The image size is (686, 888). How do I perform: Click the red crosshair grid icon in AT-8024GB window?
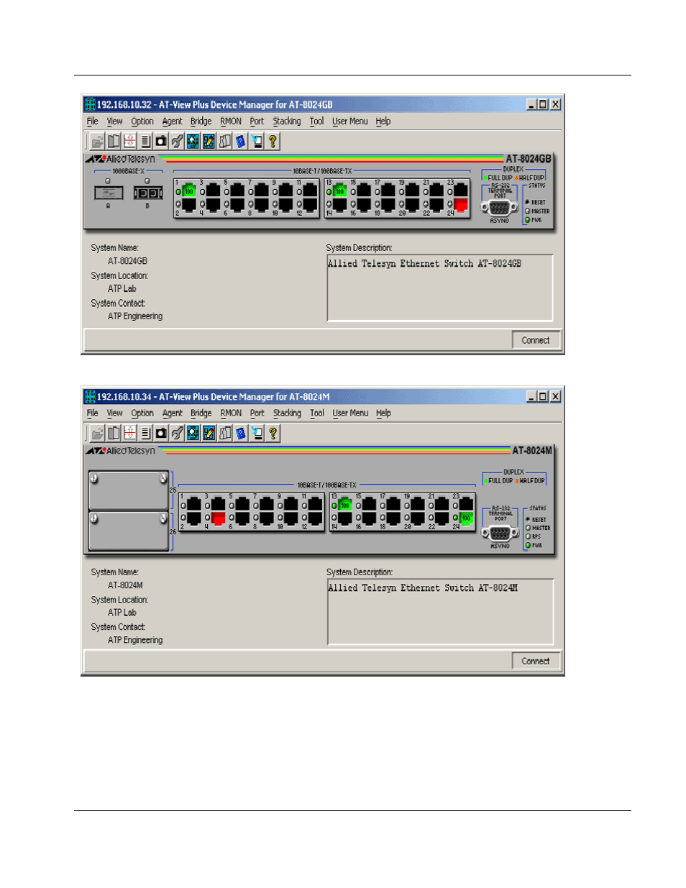pyautogui.click(x=129, y=142)
